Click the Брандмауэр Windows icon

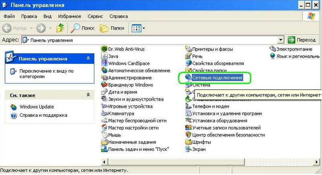[104, 85]
